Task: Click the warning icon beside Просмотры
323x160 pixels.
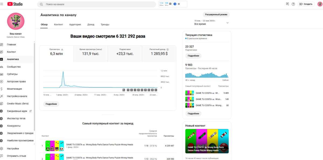Action: click(x=62, y=49)
